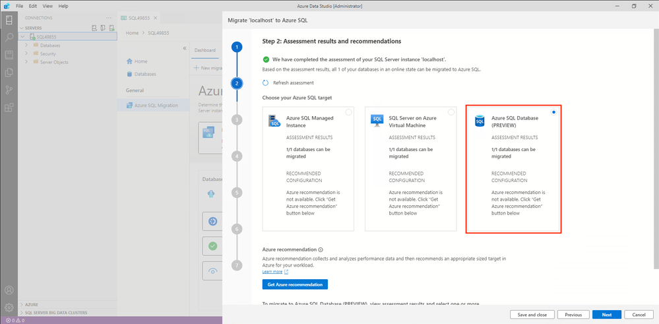Screen dimensions: 659x324
Task: Click the green assessment completed checkmark
Action: (266, 59)
